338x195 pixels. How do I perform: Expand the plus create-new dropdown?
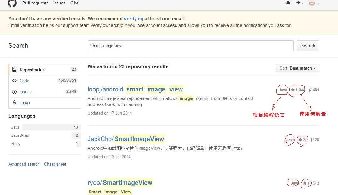pos(300,3)
